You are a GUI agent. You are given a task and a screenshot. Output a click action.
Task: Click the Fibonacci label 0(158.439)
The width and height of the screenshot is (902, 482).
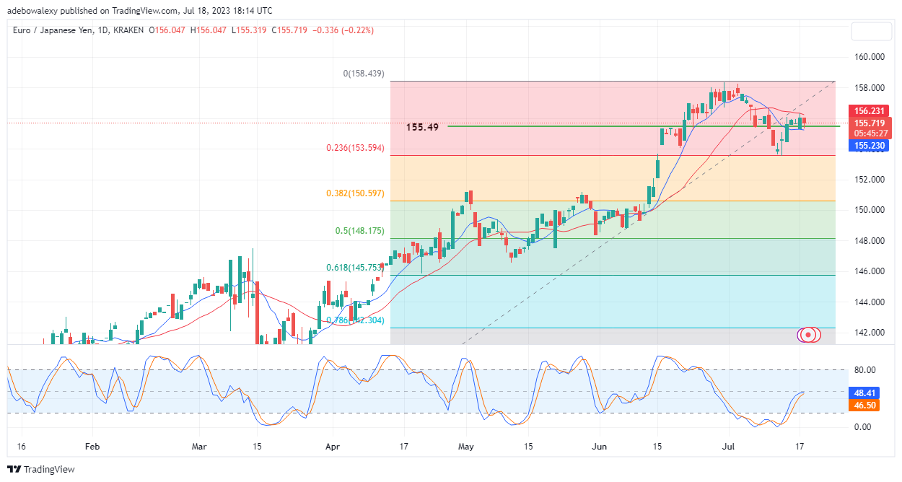point(363,74)
